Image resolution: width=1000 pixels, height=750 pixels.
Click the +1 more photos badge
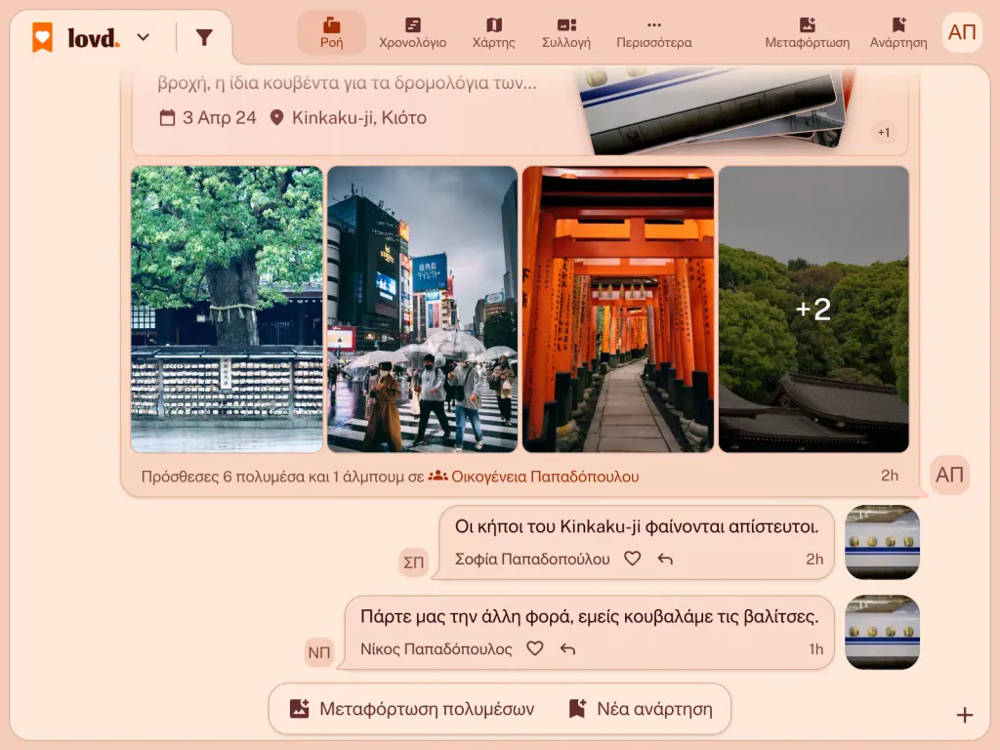click(883, 133)
